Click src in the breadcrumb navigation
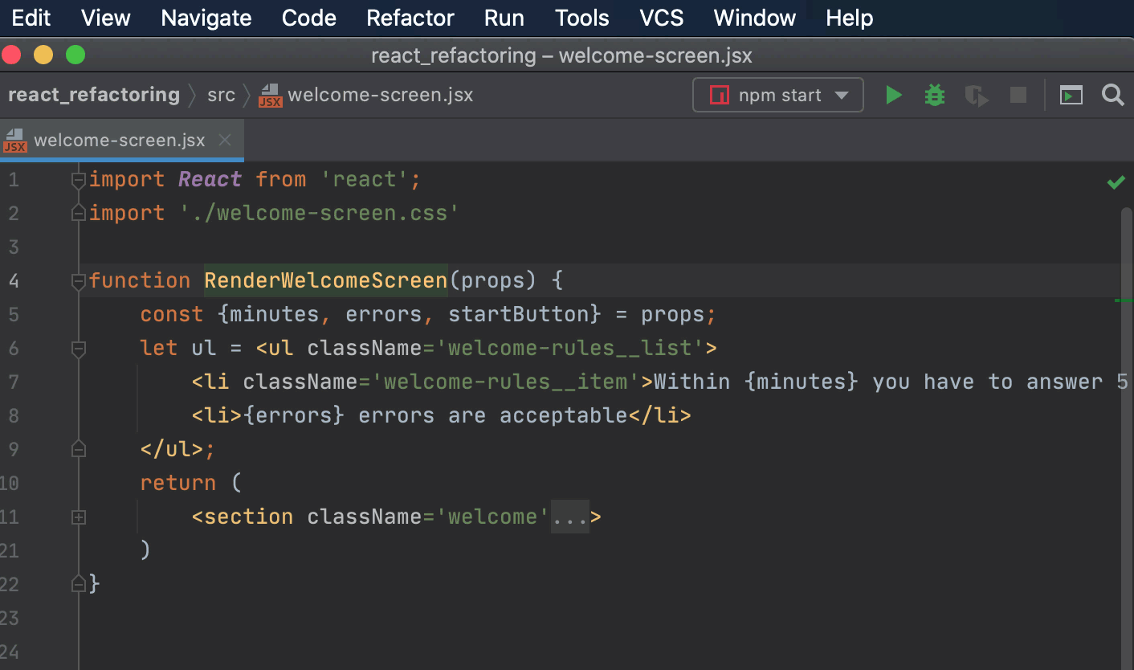The image size is (1134, 670). point(221,95)
